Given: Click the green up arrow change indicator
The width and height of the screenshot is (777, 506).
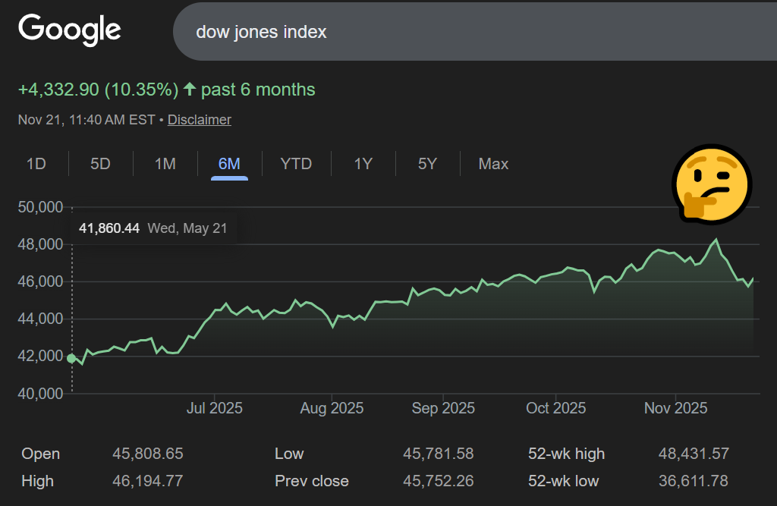Looking at the screenshot, I should tap(190, 90).
